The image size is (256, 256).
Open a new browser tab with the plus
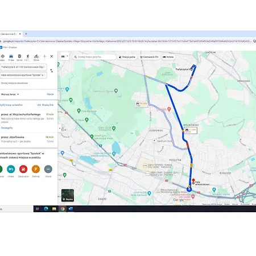coord(26,34)
